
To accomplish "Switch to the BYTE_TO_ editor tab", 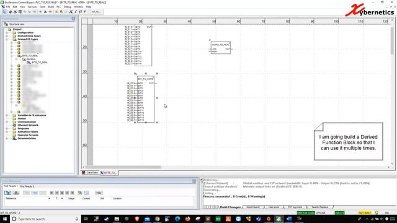I will pyautogui.click(x=109, y=173).
